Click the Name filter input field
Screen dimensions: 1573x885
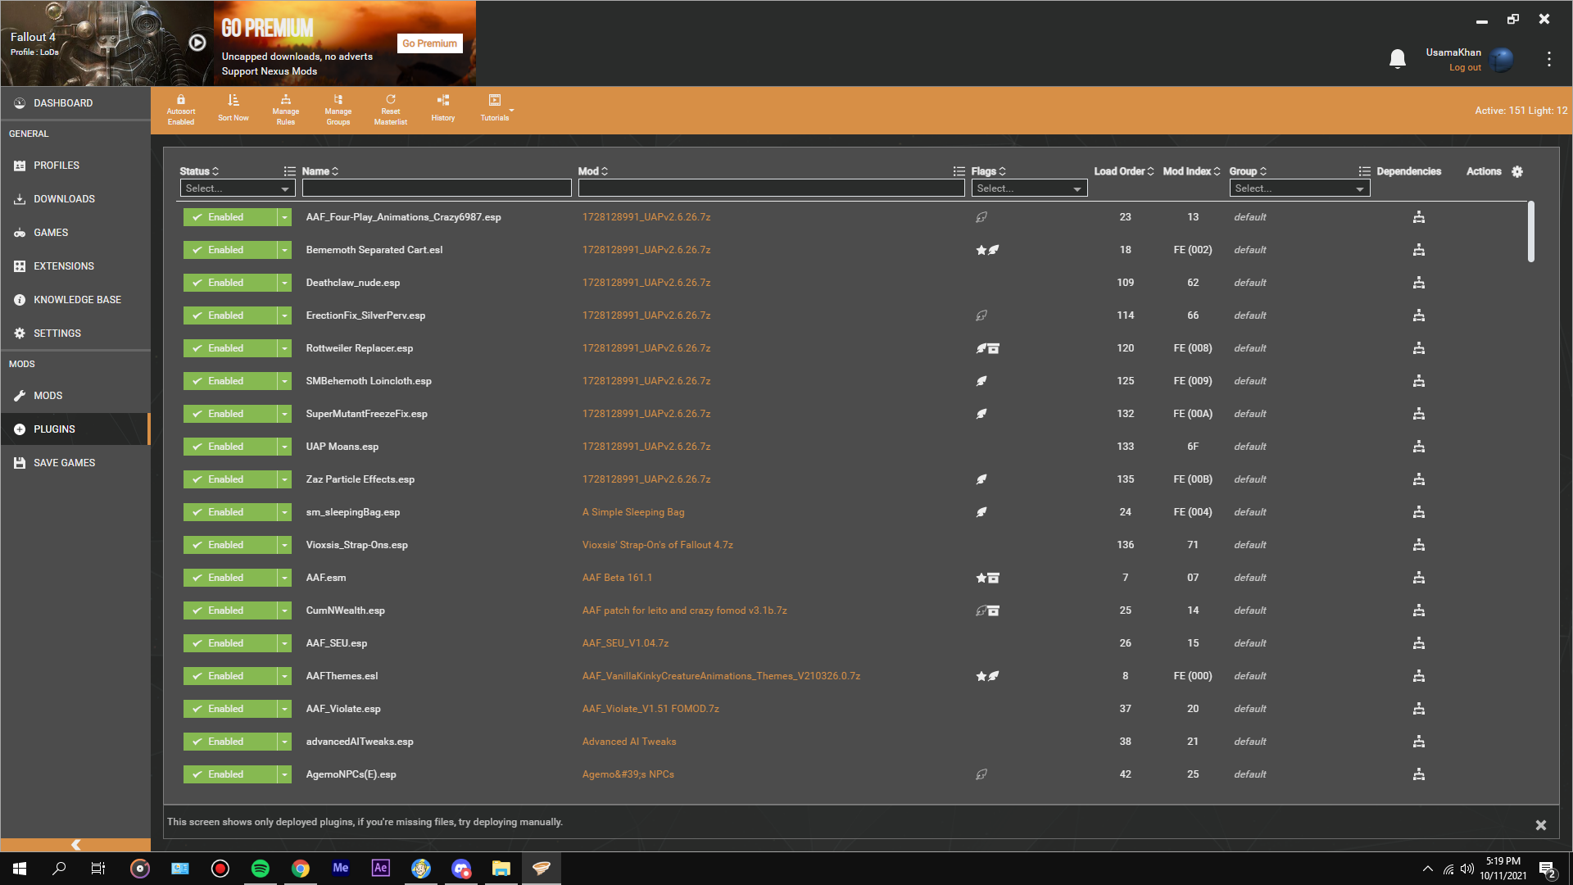coord(436,188)
